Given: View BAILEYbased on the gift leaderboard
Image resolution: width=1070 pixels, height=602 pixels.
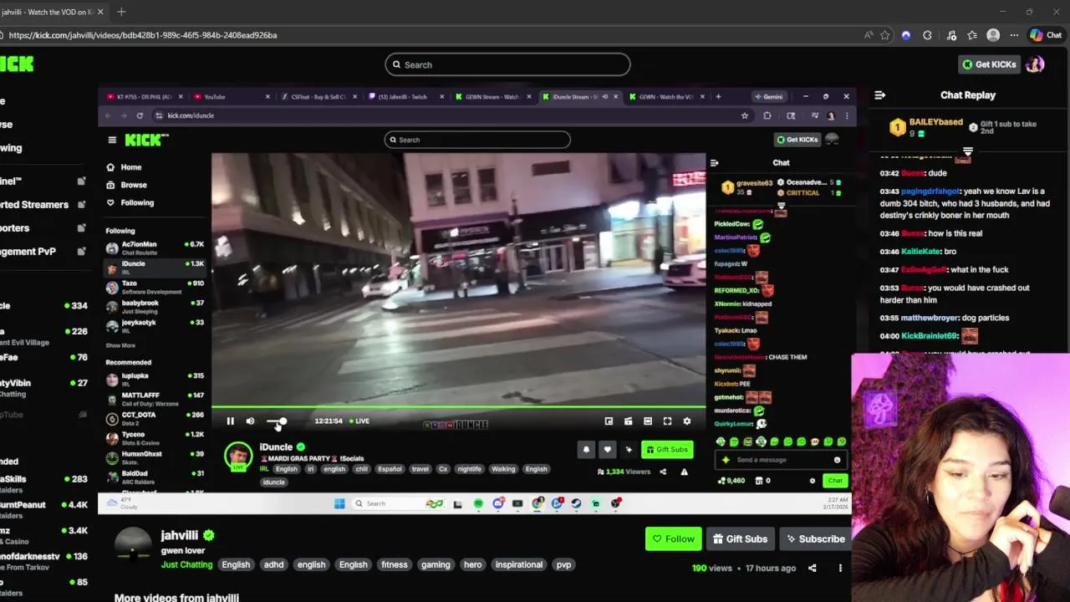Looking at the screenshot, I should [x=935, y=123].
